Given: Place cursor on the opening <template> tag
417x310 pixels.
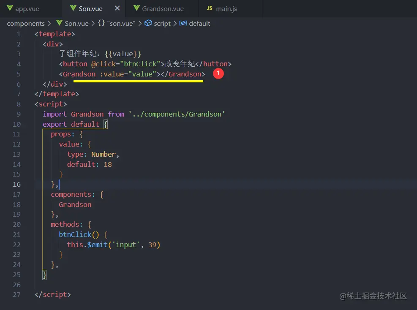Looking at the screenshot, I should (x=55, y=34).
